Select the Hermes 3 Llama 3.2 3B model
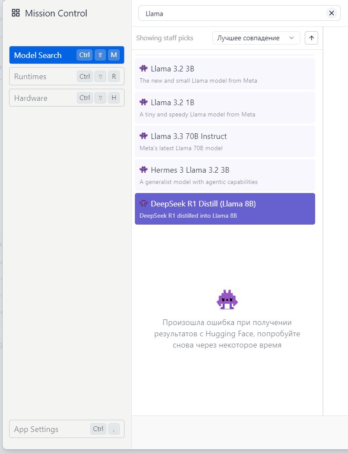The height and width of the screenshot is (454, 348). tap(225, 175)
